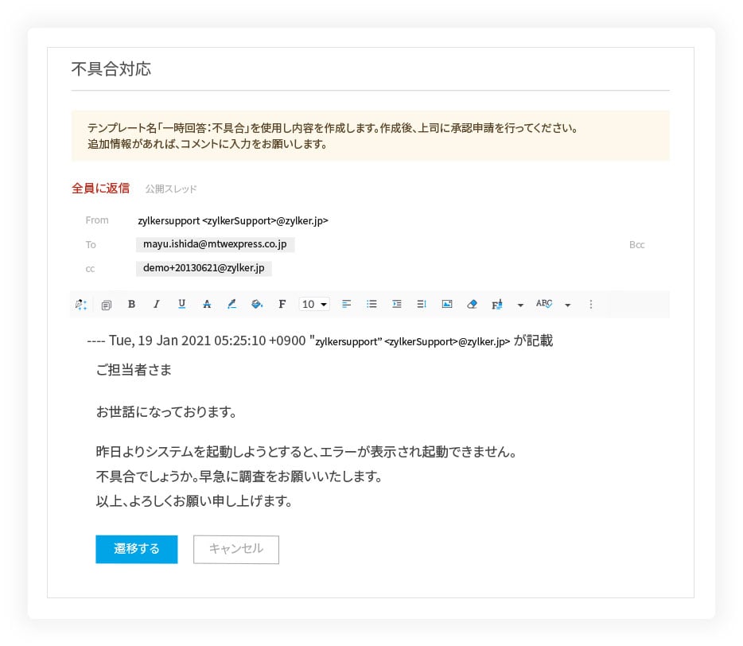743x646 pixels.
Task: Toggle bold formatting in the editor toolbar
Action: pos(131,304)
